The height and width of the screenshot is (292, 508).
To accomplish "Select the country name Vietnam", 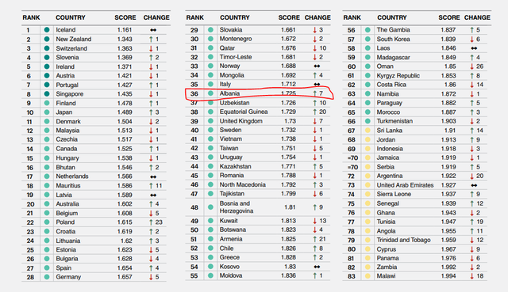I will pyautogui.click(x=231, y=139).
